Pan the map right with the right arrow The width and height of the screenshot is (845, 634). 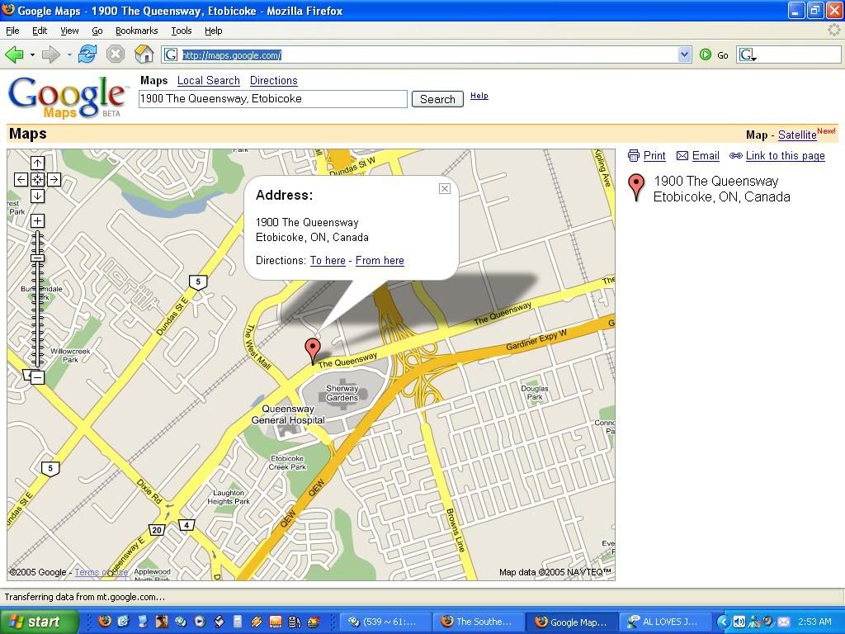pyautogui.click(x=54, y=179)
